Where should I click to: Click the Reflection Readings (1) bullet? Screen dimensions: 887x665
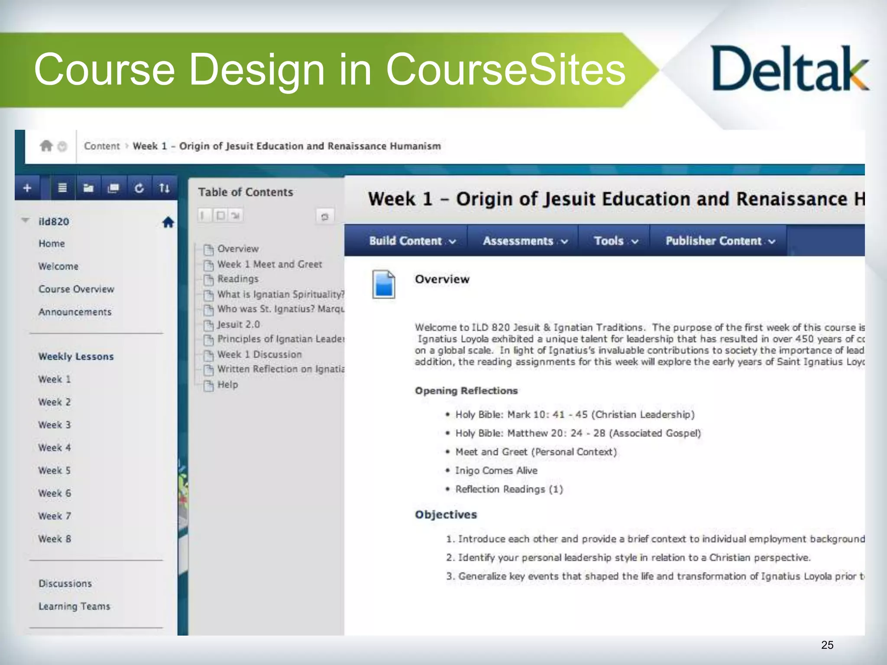(509, 489)
